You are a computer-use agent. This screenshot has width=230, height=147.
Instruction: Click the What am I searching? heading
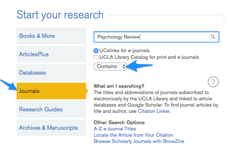coord(119,86)
